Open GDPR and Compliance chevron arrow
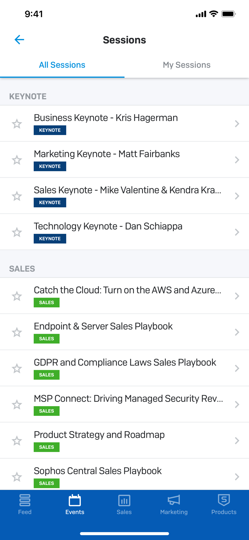 click(237, 368)
